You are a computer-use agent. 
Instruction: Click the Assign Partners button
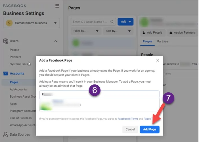(x=182, y=32)
